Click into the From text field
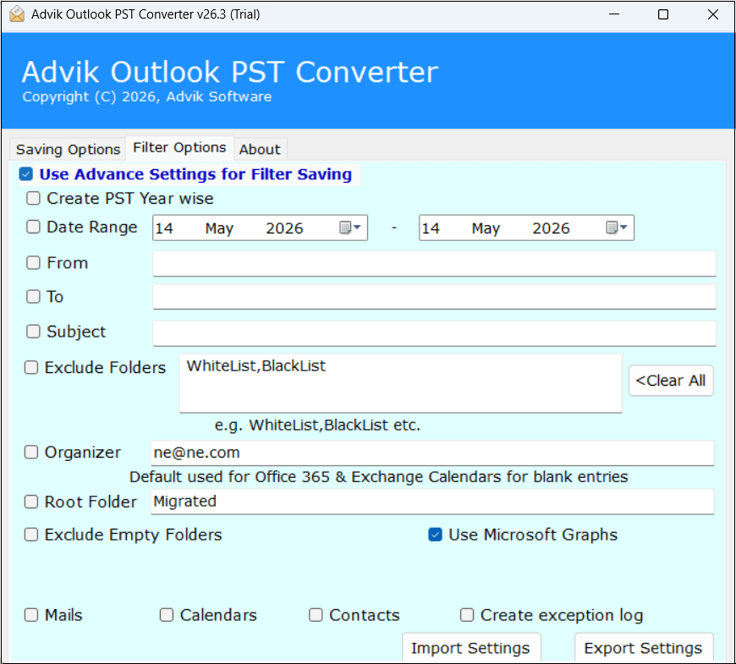736x664 pixels. click(x=434, y=263)
